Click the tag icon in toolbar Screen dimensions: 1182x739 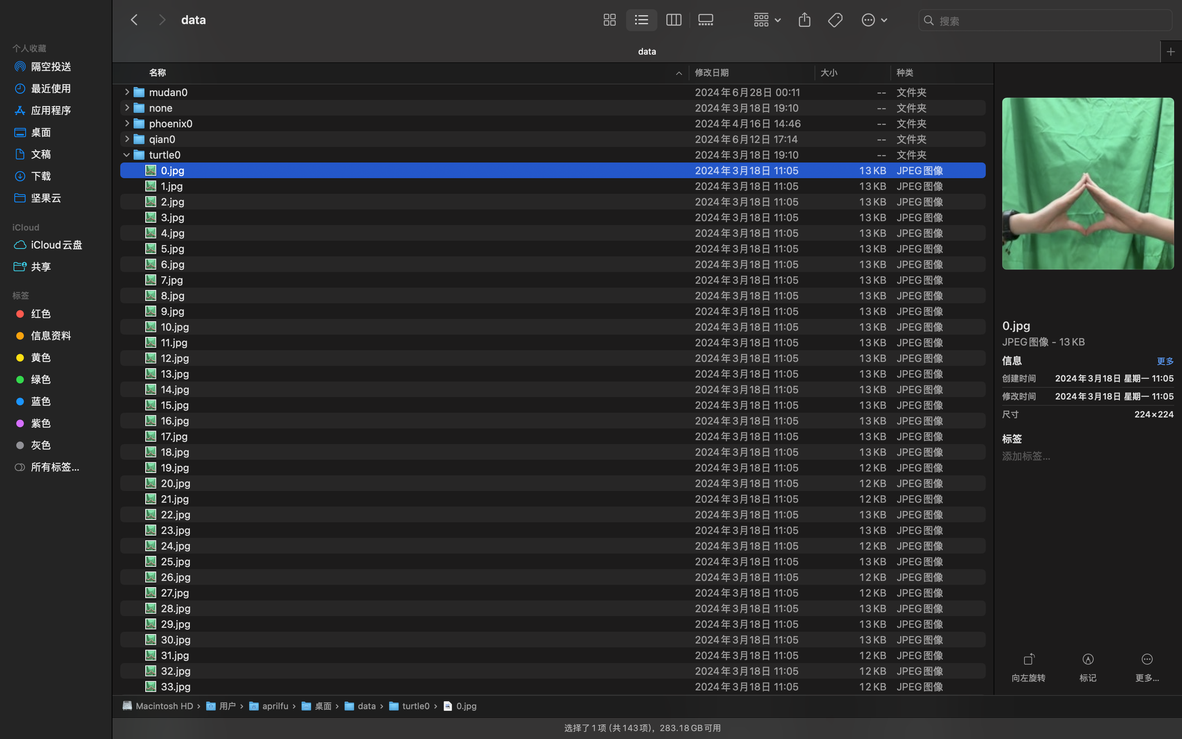pyautogui.click(x=835, y=20)
